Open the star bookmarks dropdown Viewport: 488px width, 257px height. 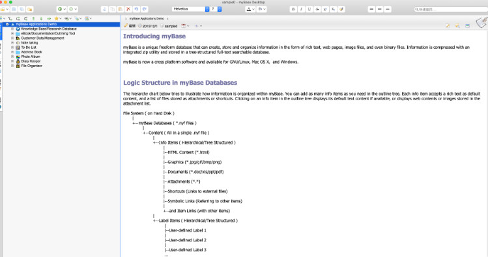[x=58, y=19]
